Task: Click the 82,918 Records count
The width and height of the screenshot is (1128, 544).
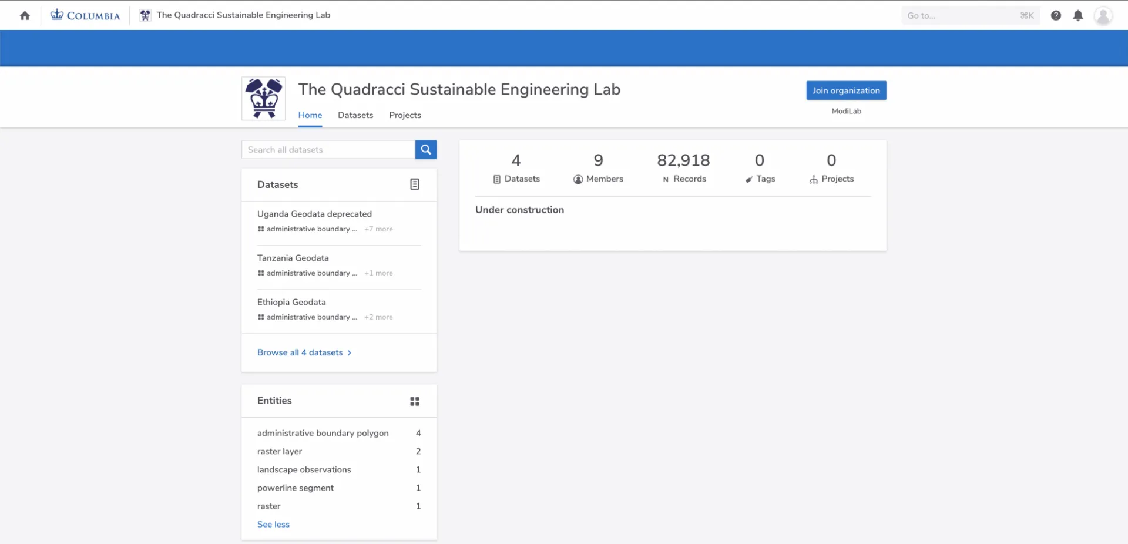Action: click(x=683, y=160)
